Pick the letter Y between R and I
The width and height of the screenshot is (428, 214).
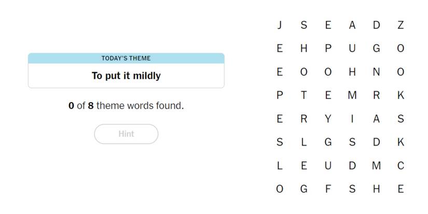(328, 119)
